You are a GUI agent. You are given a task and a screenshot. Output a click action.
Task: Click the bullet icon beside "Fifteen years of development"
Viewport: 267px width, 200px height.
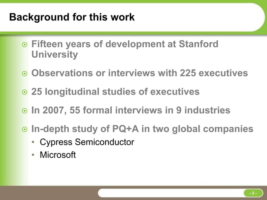pos(24,44)
